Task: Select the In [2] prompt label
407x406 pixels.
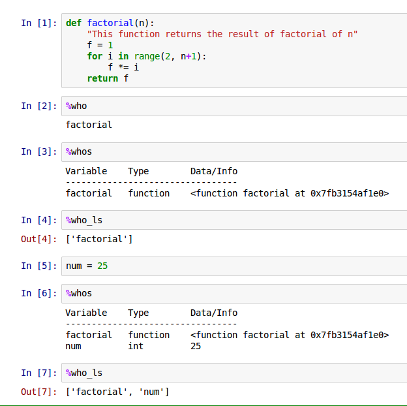Action: pyautogui.click(x=39, y=106)
